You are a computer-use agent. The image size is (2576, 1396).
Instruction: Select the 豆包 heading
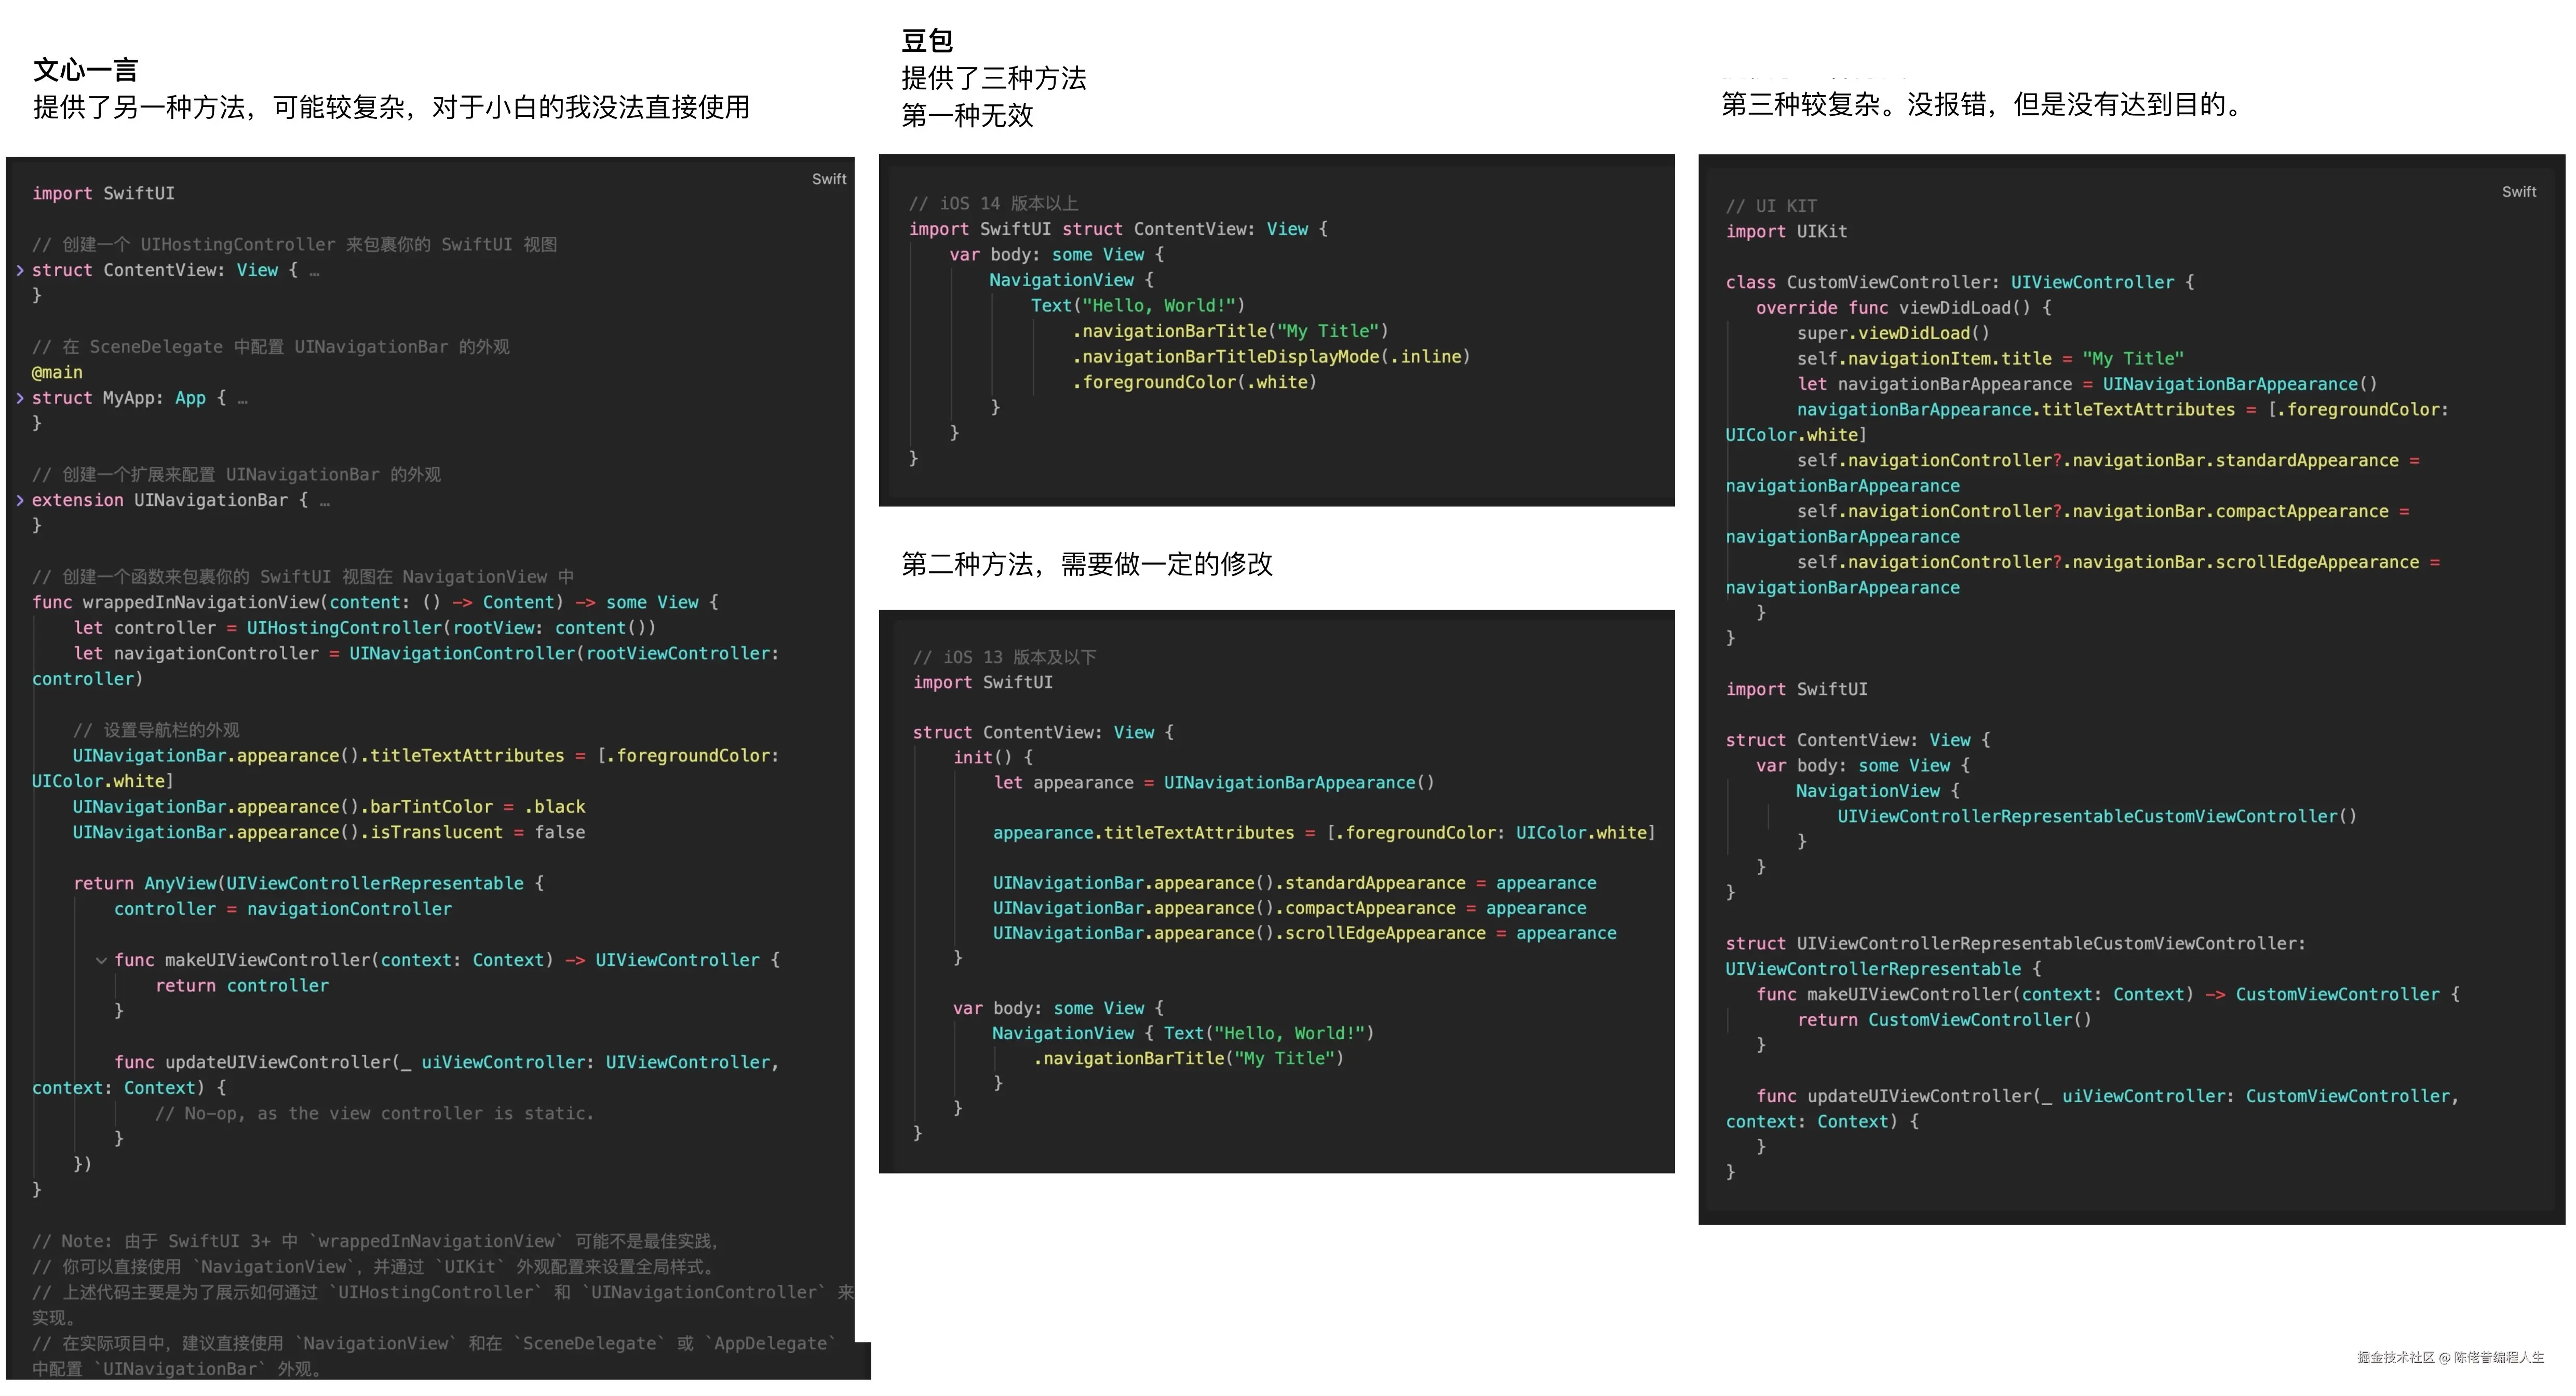927,42
